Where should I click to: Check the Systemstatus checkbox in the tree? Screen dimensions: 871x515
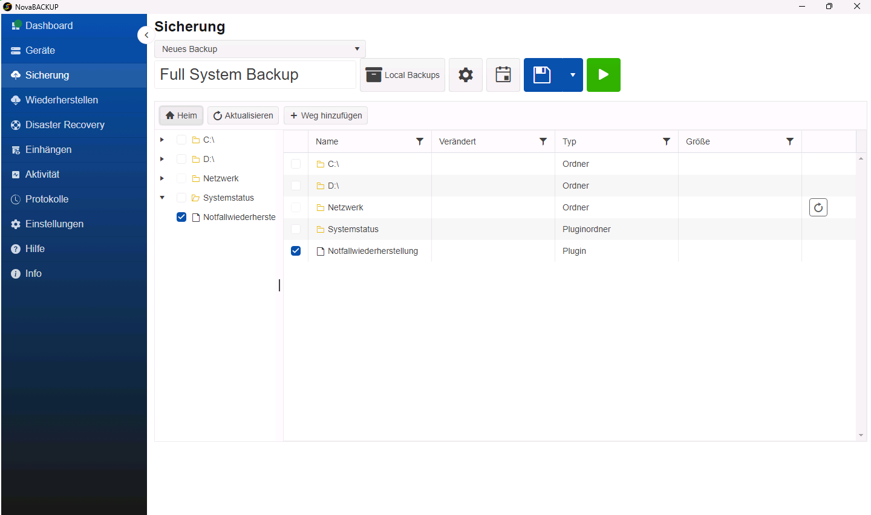point(181,198)
